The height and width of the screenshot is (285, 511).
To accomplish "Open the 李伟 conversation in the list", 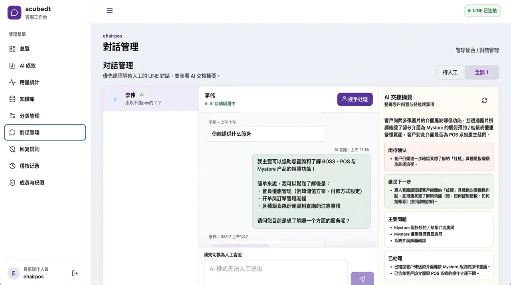I will point(151,99).
